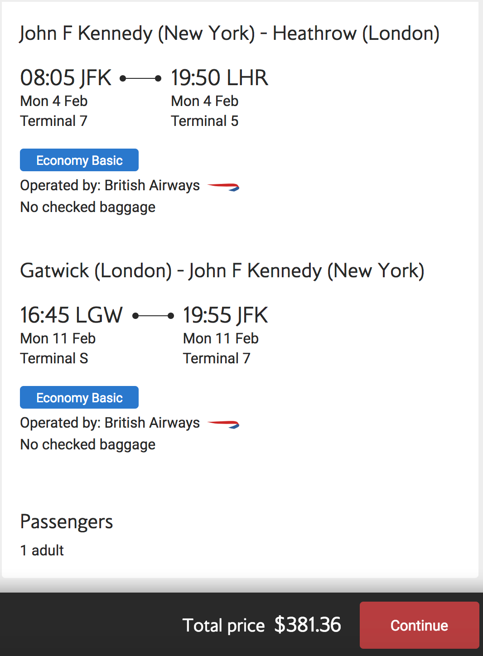The height and width of the screenshot is (656, 483).
Task: Click the New York to Heathrow route heading
Action: coord(229,34)
